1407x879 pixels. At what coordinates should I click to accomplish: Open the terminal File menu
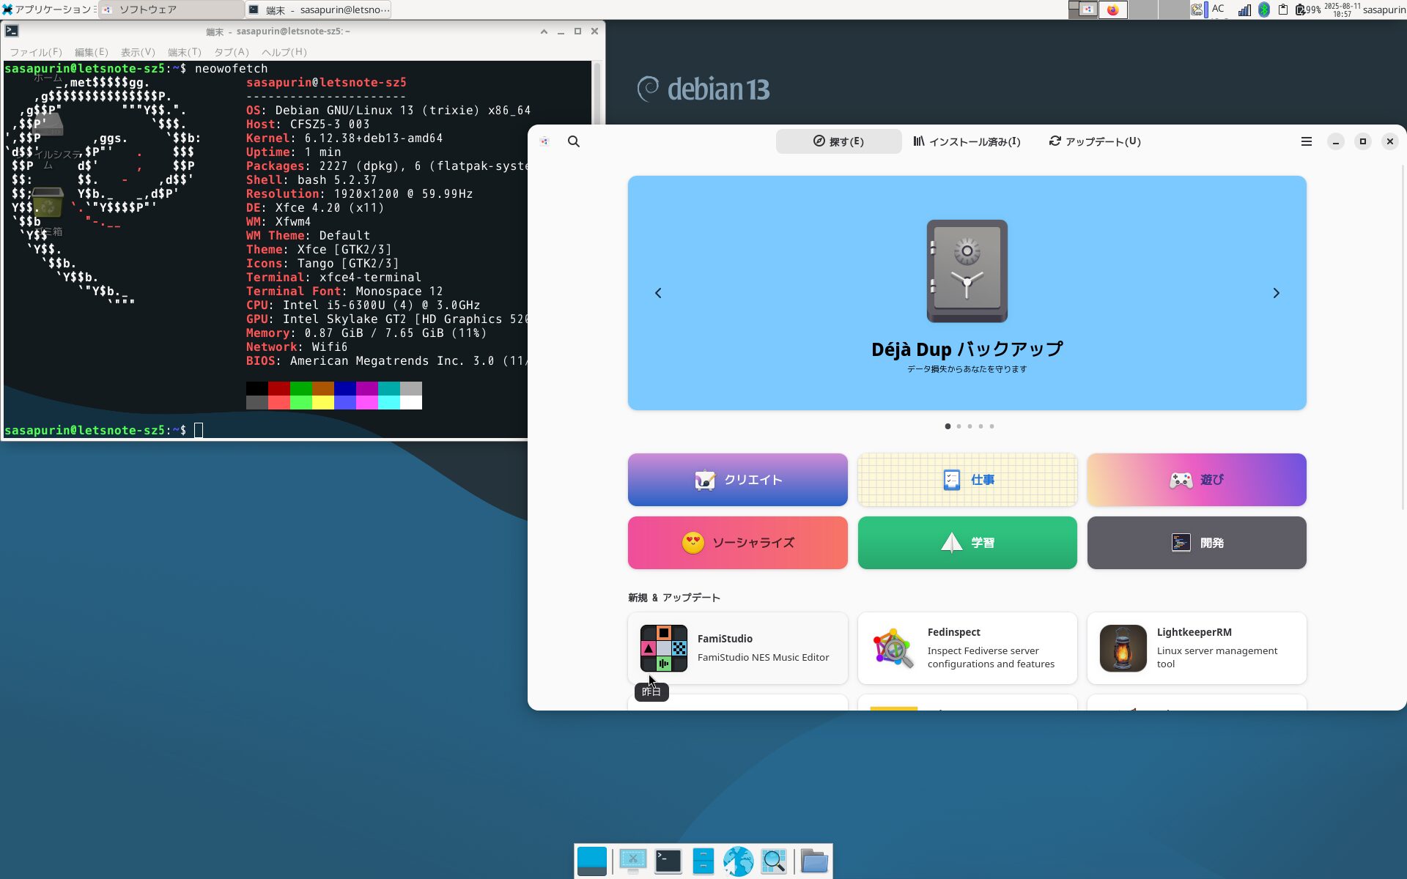[x=35, y=52]
